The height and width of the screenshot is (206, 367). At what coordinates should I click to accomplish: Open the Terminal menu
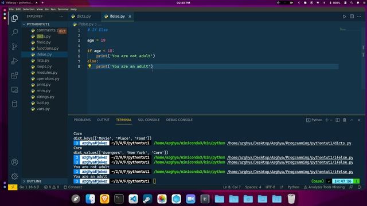click(x=63, y=9)
